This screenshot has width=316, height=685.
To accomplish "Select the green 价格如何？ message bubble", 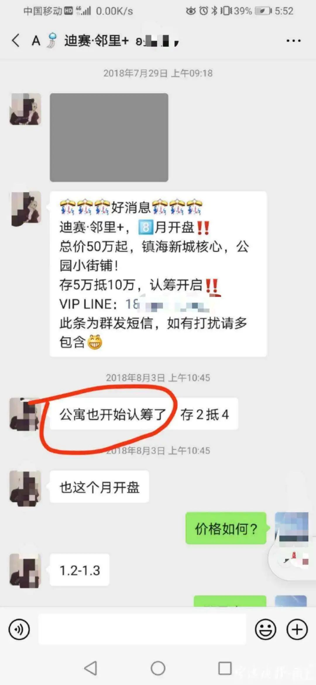I will [x=226, y=528].
